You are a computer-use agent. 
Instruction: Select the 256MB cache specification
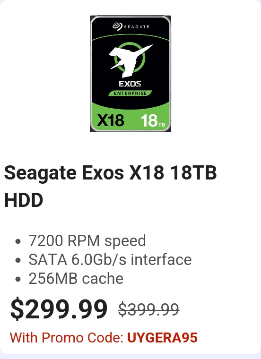76,279
